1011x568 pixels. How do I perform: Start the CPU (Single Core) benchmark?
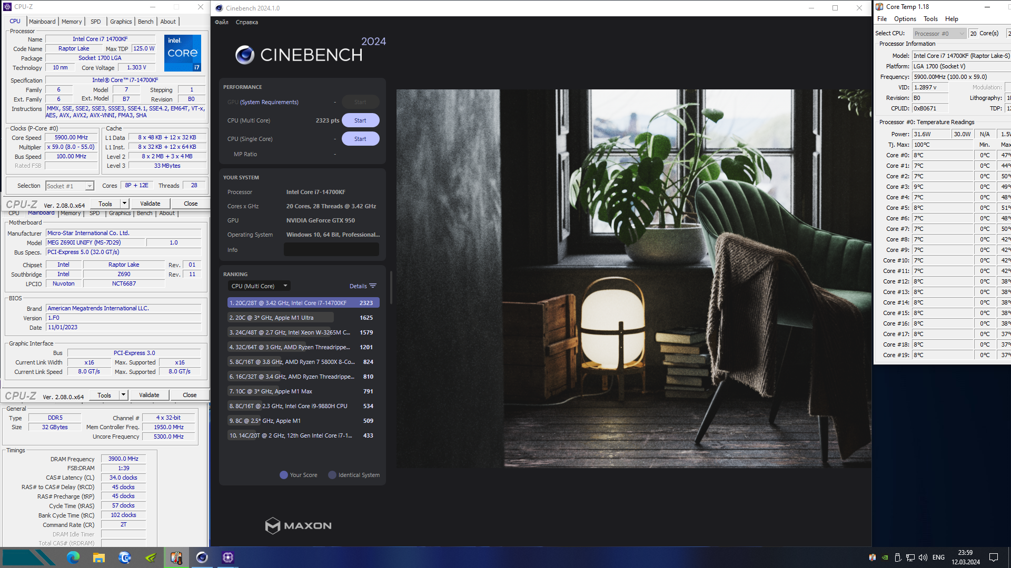[360, 139]
